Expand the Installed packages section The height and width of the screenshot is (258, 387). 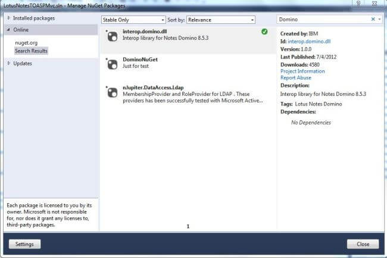[9, 18]
